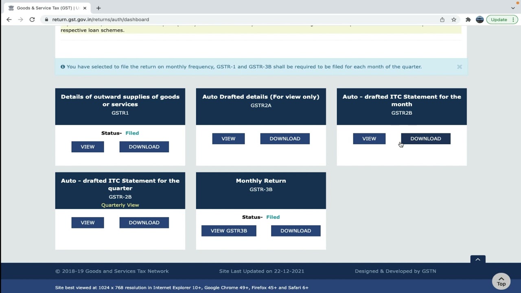This screenshot has height=293, width=521.
Task: Open the Extensions puzzle icon
Action: pos(468,20)
